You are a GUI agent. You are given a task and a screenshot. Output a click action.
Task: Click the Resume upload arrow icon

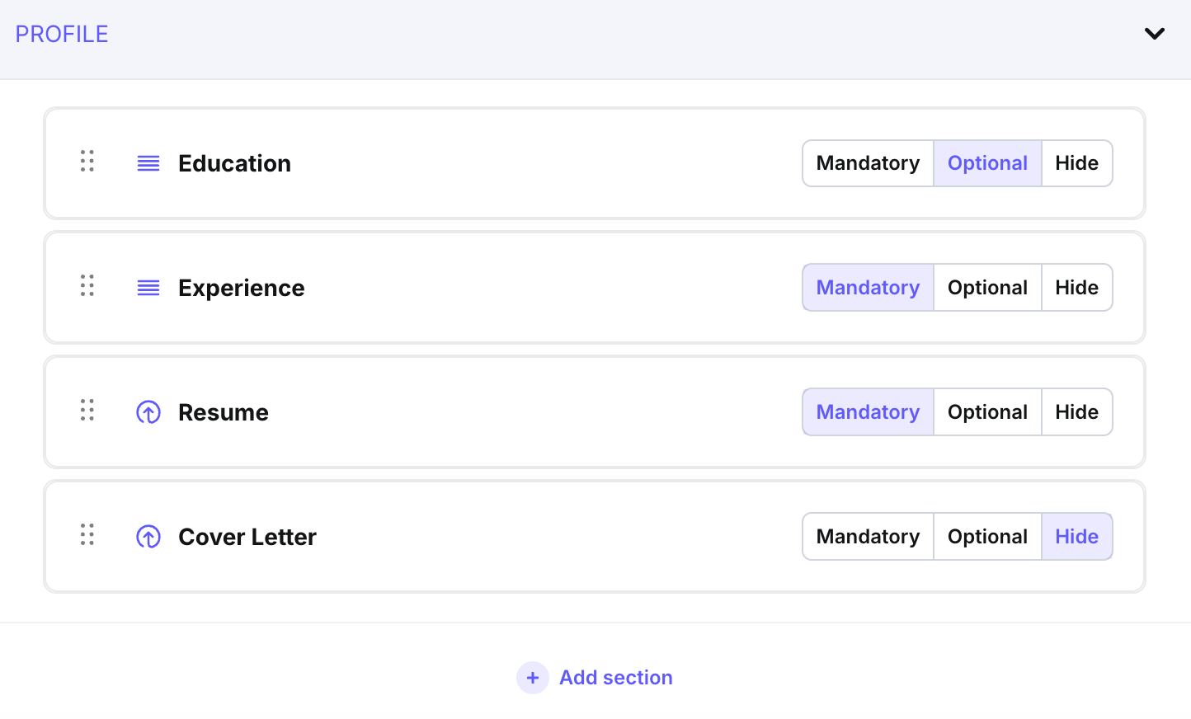click(148, 412)
